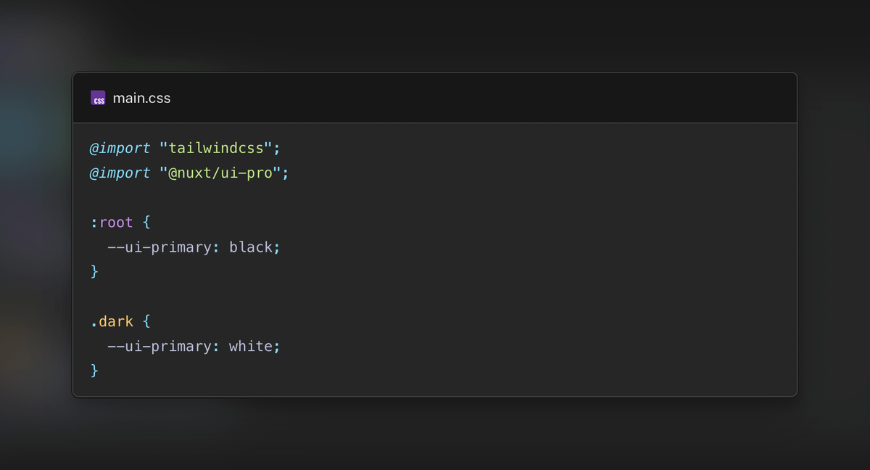Viewport: 870px width, 470px height.
Task: Select the "tailwindcss" string
Action: pyautogui.click(x=215, y=149)
